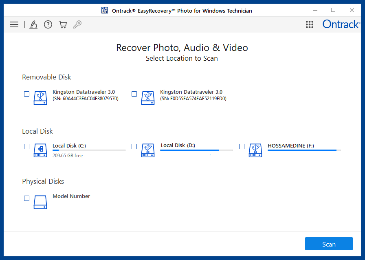
Task: Click the Kingston SN E0D55EA574EAE52119ED0 USB drive icon
Action: click(x=148, y=98)
